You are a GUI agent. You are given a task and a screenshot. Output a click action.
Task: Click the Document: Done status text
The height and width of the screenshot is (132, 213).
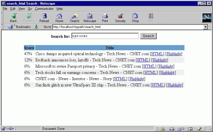pos(54,129)
